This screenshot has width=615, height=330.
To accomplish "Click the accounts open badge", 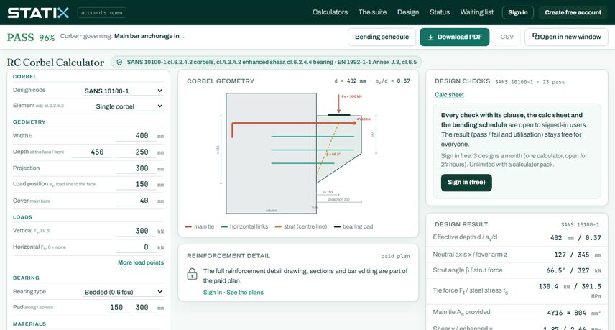I will click(x=102, y=12).
